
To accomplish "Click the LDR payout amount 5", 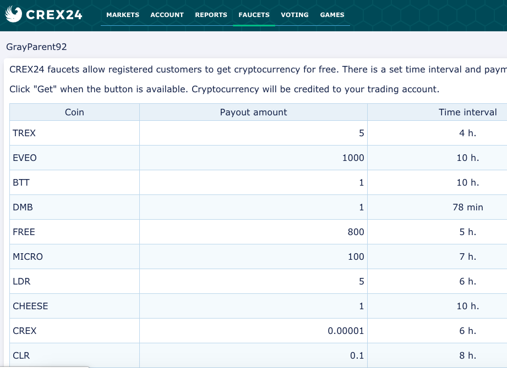I will click(x=362, y=281).
